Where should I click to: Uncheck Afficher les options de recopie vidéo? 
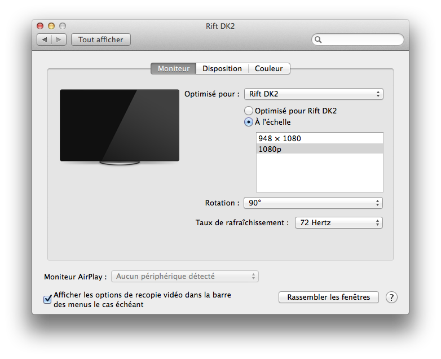tap(47, 299)
